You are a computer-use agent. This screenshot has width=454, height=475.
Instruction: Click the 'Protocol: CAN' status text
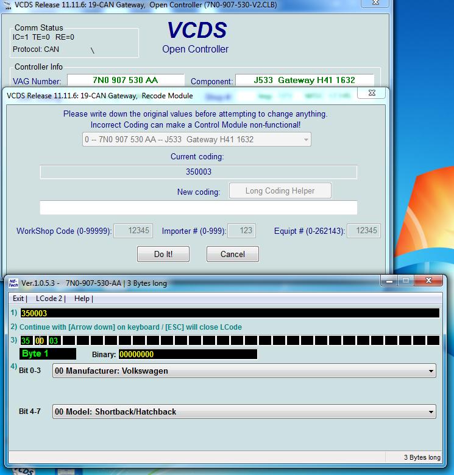tap(36, 49)
